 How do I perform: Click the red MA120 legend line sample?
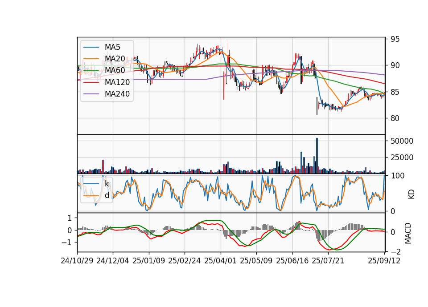coord(91,82)
